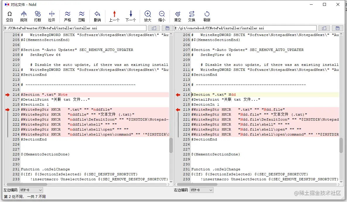Swap sides with the 交换 icon

tap(192, 16)
